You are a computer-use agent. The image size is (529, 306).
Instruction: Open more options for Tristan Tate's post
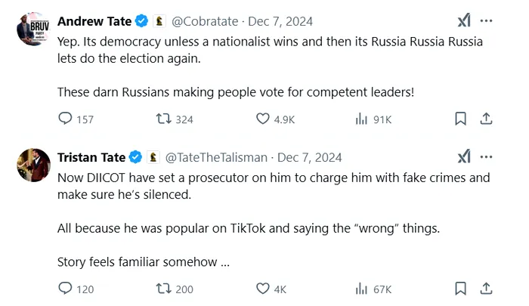pyautogui.click(x=487, y=157)
